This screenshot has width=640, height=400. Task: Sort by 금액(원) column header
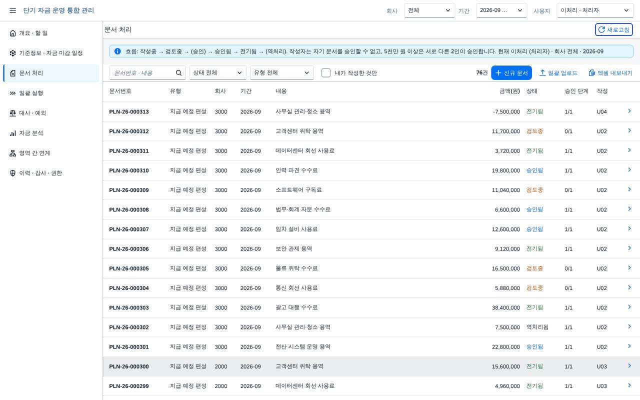509,91
